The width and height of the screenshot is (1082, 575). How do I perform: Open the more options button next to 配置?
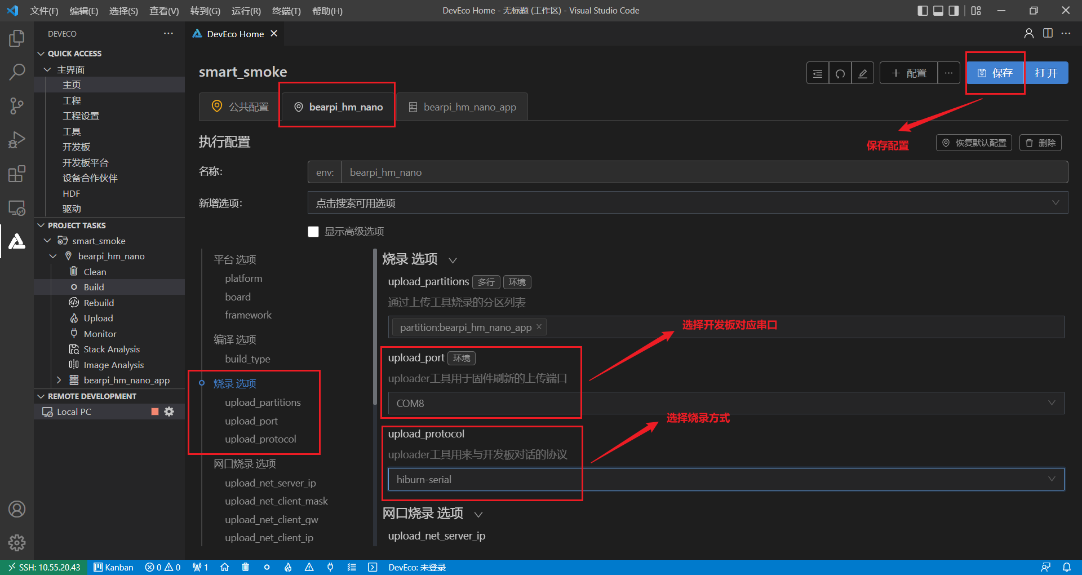pos(949,73)
